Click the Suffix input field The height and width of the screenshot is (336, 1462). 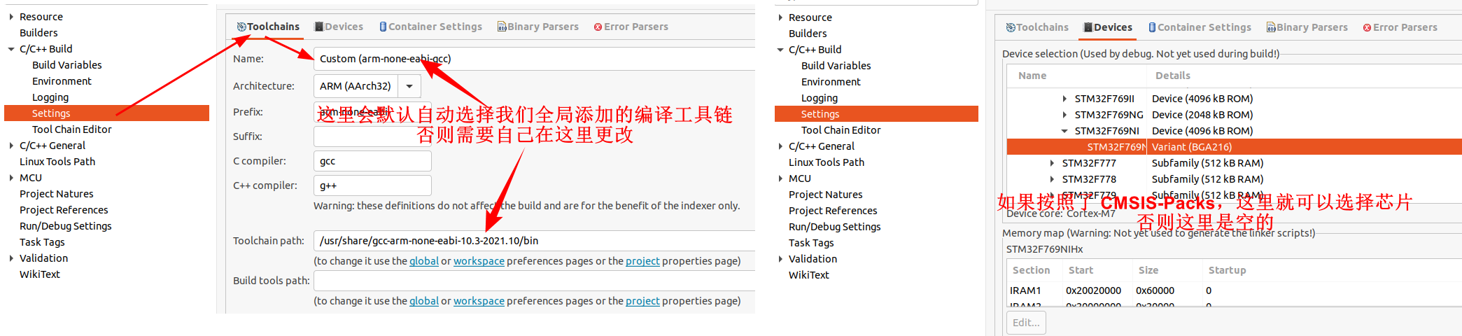point(372,136)
